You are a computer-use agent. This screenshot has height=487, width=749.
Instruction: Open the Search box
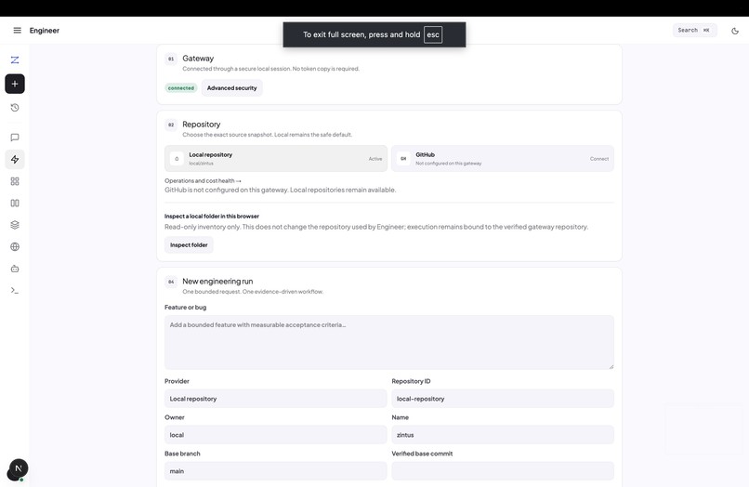pos(694,30)
